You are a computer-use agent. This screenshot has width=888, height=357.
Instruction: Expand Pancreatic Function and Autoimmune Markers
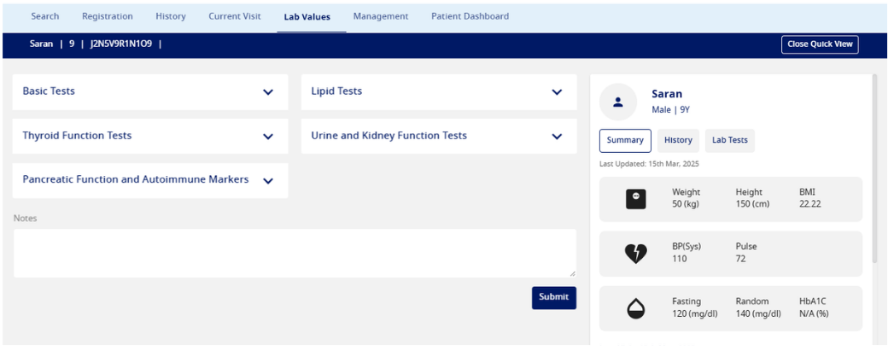click(x=150, y=180)
